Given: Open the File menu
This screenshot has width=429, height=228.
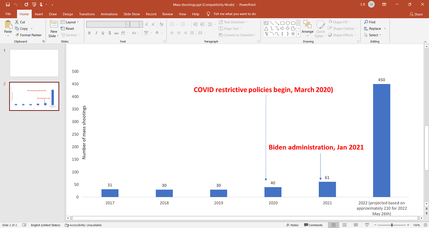Looking at the screenshot, I should [8, 14].
